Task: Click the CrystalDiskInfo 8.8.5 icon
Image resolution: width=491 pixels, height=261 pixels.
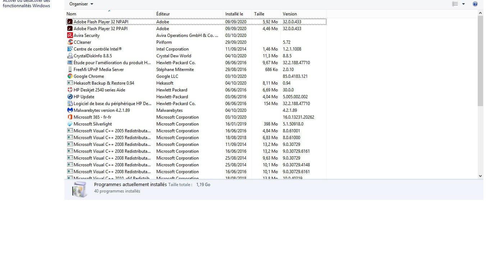Action: (x=70, y=56)
